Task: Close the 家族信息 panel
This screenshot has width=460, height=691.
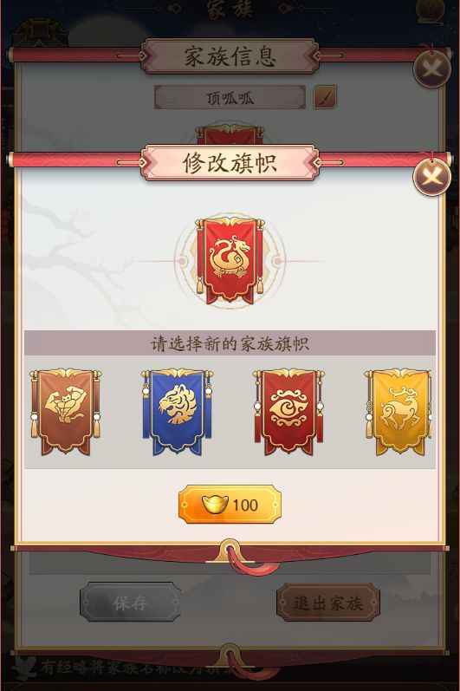Action: click(431, 68)
